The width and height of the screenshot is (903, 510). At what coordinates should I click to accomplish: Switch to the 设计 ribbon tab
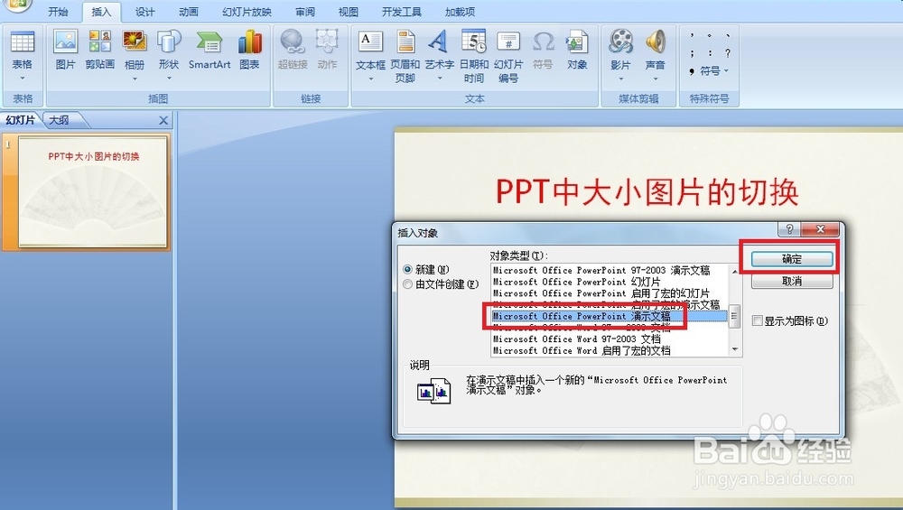144,12
